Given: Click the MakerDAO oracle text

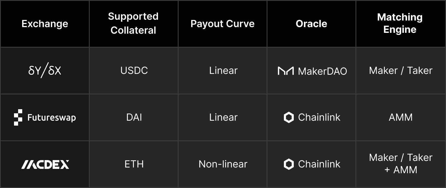Looking at the screenshot, I should point(322,71).
